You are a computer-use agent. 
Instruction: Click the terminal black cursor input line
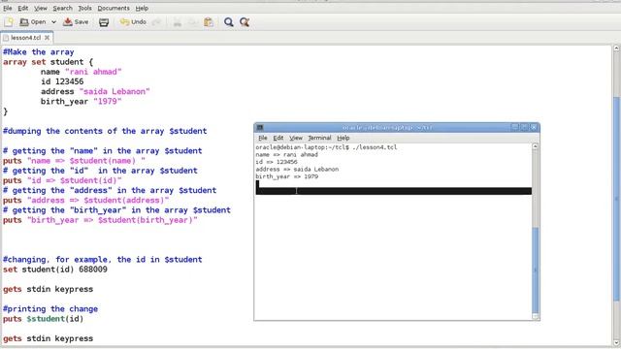pos(394,191)
